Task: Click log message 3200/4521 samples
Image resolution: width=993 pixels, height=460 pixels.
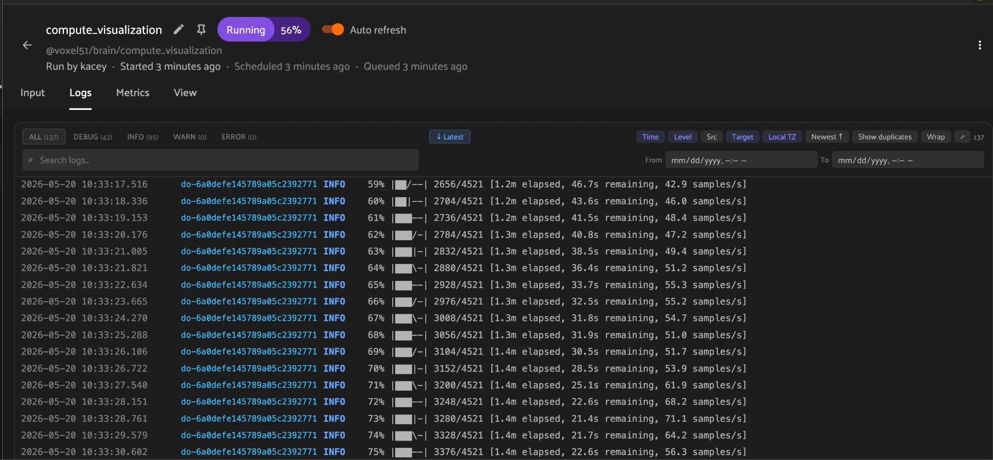Action: (x=557, y=385)
